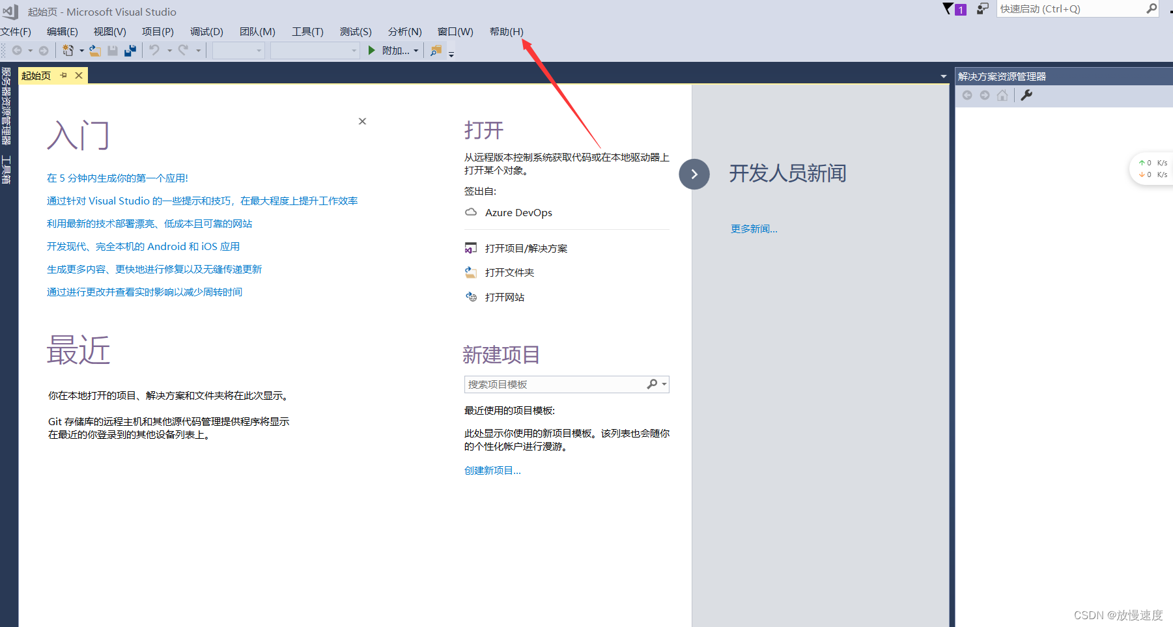Click the Save All toolbar icon
This screenshot has height=627, width=1173.
click(130, 50)
